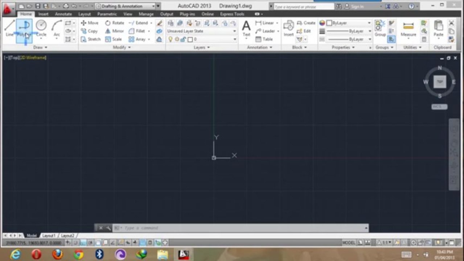The image size is (464, 261).
Task: Click the Extend tool
Action: coord(138,23)
